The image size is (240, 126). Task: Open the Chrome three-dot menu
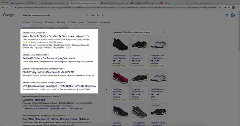238,7
